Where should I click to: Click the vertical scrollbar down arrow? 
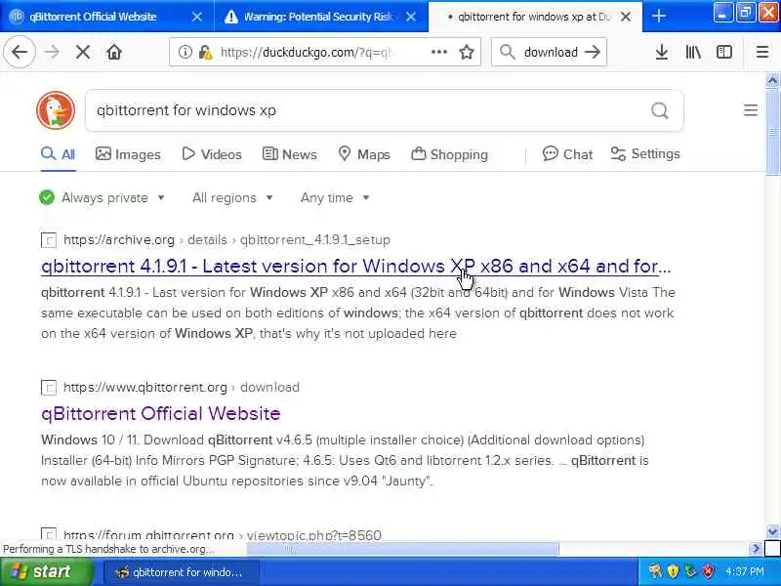pyautogui.click(x=772, y=531)
